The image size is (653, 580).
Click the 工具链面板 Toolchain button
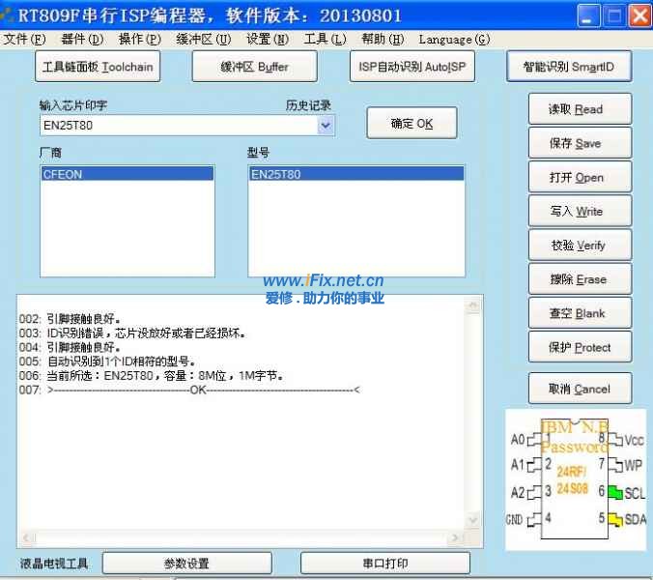[x=98, y=67]
